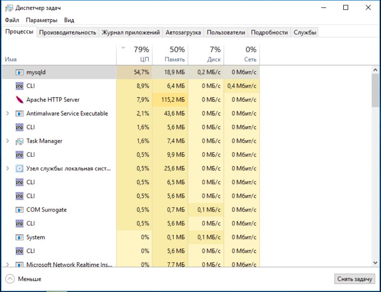Image resolution: width=381 pixels, height=292 pixels.
Task: Switch to the Производительность tab
Action: coord(67,33)
